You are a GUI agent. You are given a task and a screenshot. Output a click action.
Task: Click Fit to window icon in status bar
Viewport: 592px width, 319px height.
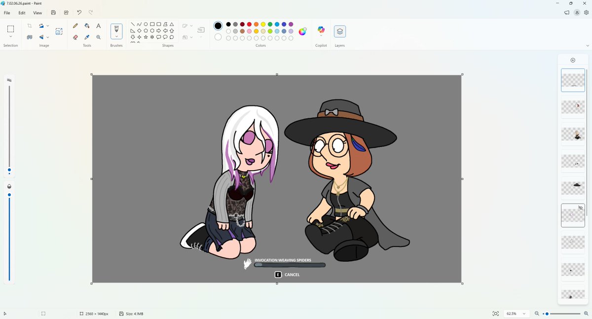coord(496,314)
